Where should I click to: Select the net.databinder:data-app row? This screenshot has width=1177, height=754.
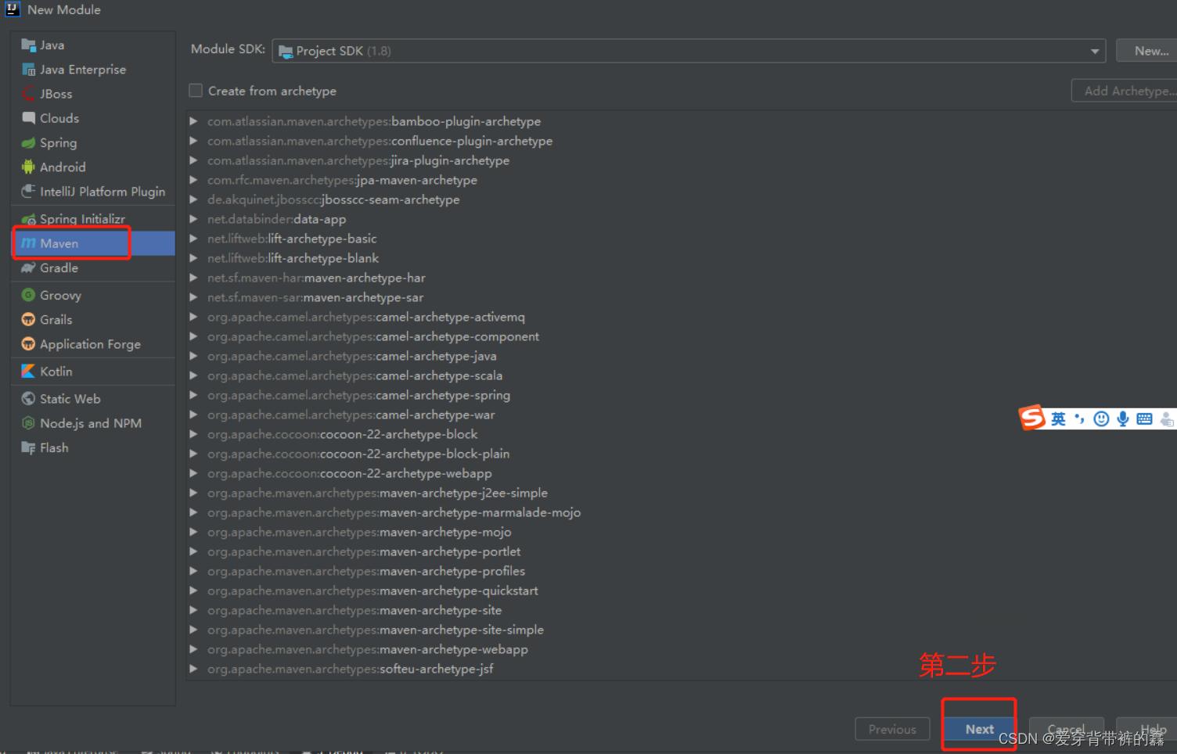276,219
